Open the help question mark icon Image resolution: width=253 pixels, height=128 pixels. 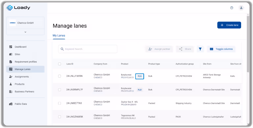232,8
